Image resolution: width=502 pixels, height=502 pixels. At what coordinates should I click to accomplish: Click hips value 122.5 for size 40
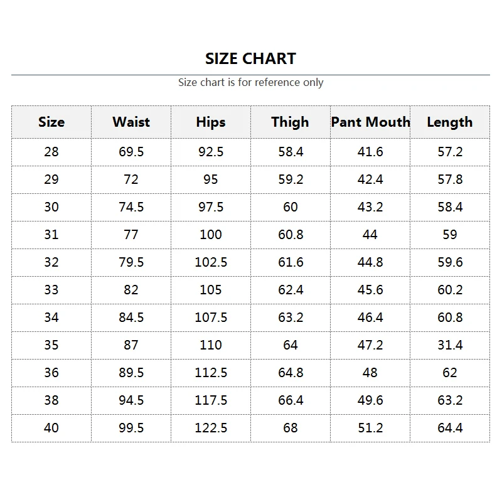pyautogui.click(x=211, y=428)
